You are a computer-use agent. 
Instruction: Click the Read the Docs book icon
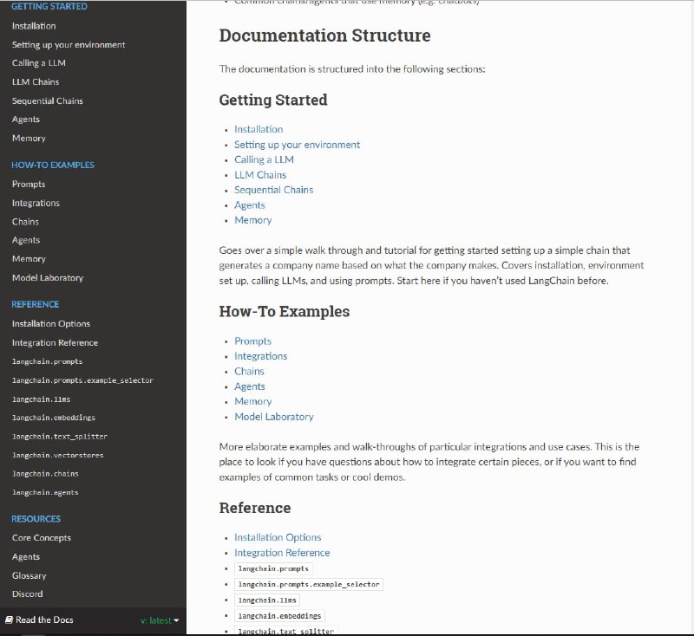click(9, 620)
